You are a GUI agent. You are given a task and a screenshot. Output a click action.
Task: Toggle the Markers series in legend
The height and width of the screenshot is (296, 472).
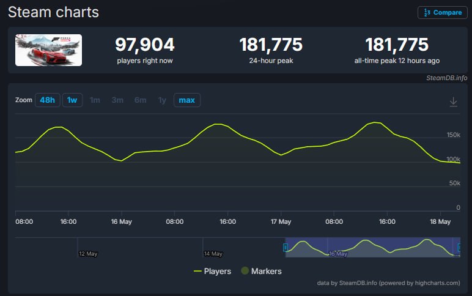(x=261, y=271)
